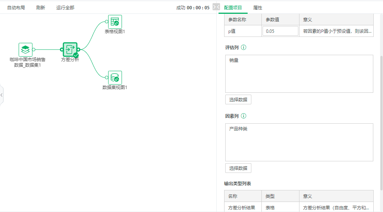This screenshot has height=212, width=383.
Task: Click 选择数据 button under 因素列
Action: (238, 168)
